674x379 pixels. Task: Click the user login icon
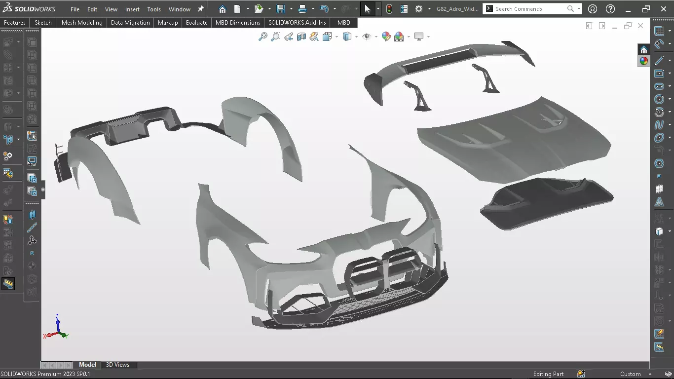point(593,9)
